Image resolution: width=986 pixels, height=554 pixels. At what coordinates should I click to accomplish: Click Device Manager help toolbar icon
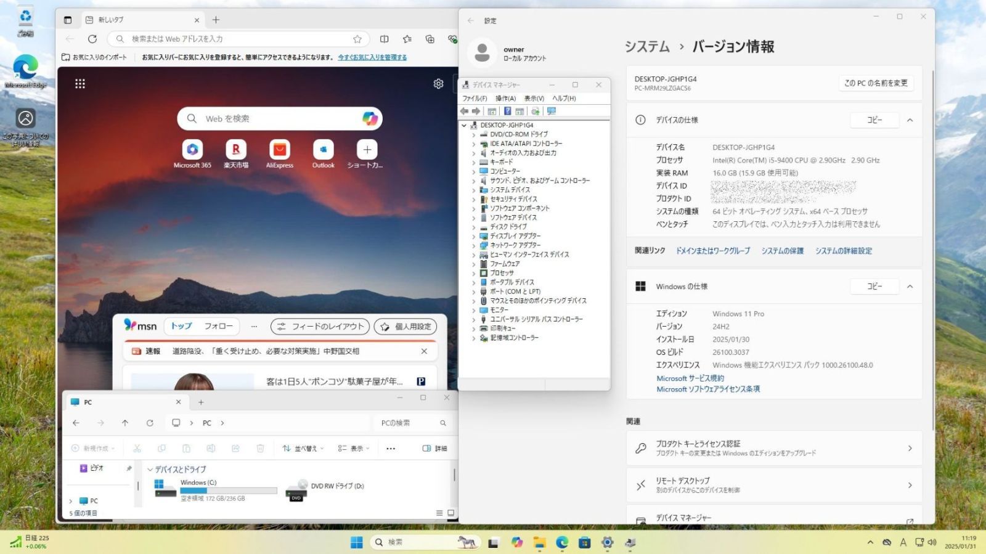(x=507, y=112)
